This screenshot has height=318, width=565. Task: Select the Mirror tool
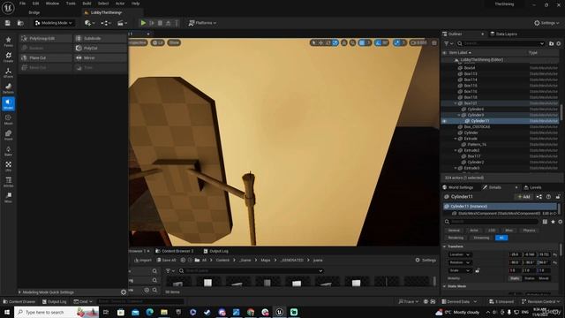click(x=101, y=57)
